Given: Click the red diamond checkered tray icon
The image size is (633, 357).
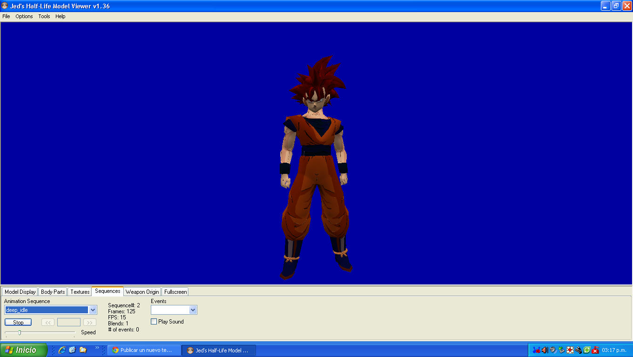Looking at the screenshot, I should [570, 350].
